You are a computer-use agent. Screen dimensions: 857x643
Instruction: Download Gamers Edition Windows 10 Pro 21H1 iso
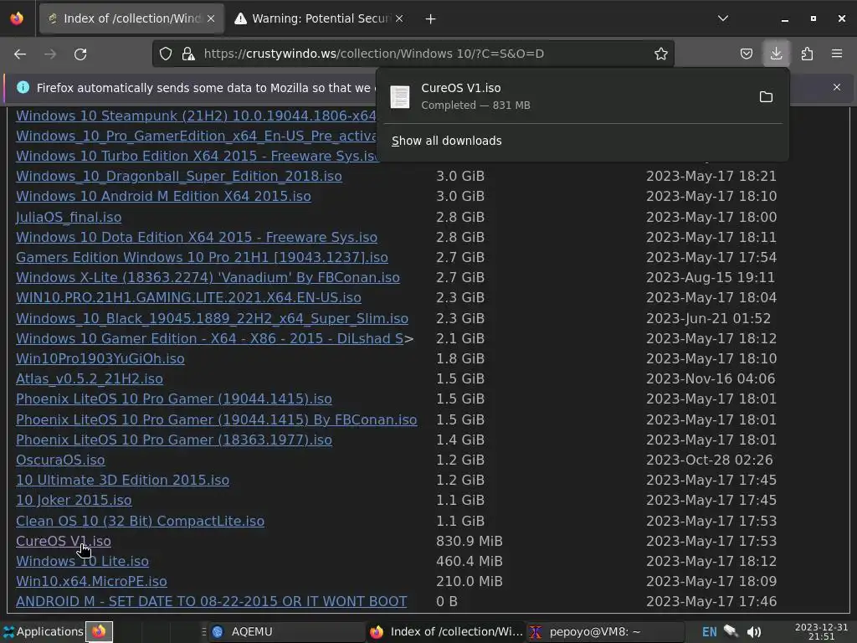[x=202, y=258]
